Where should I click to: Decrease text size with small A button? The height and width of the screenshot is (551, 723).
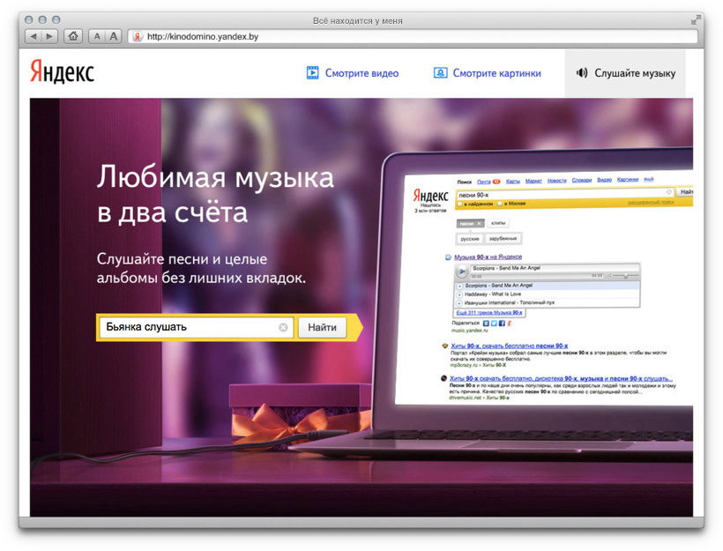97,36
